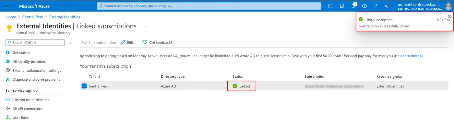Focus the sidebar Search (Ctrl+/) box

(35, 43)
